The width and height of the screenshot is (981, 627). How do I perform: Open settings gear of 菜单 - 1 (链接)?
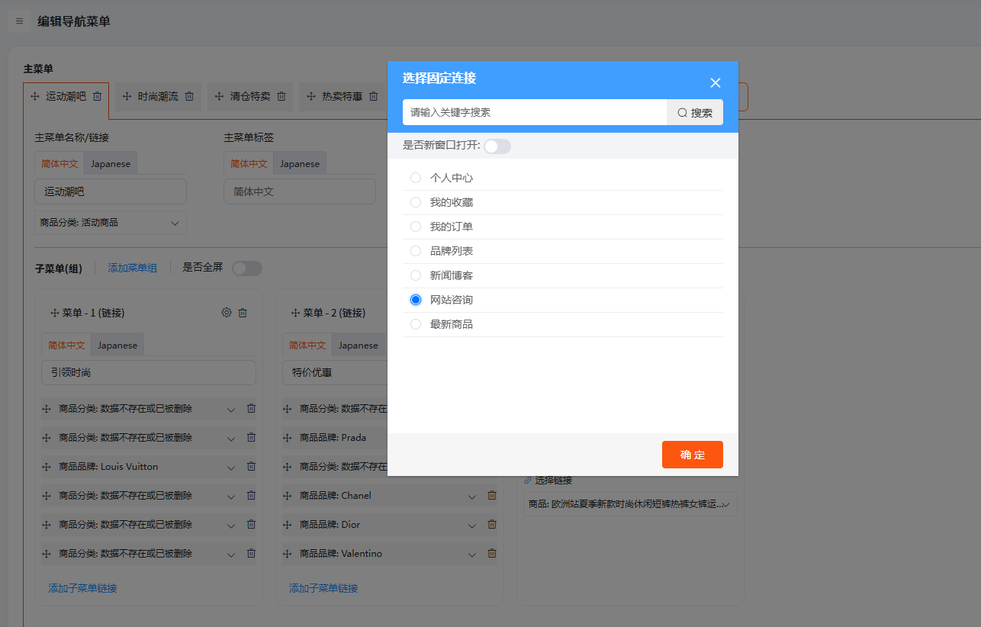[x=226, y=313]
